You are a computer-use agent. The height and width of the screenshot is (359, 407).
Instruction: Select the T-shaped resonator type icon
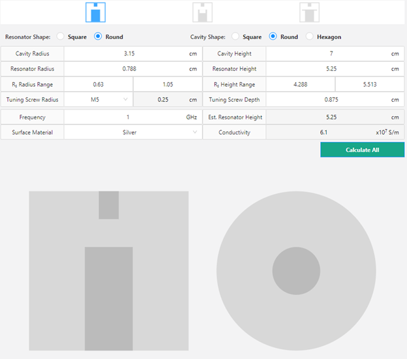309,12
